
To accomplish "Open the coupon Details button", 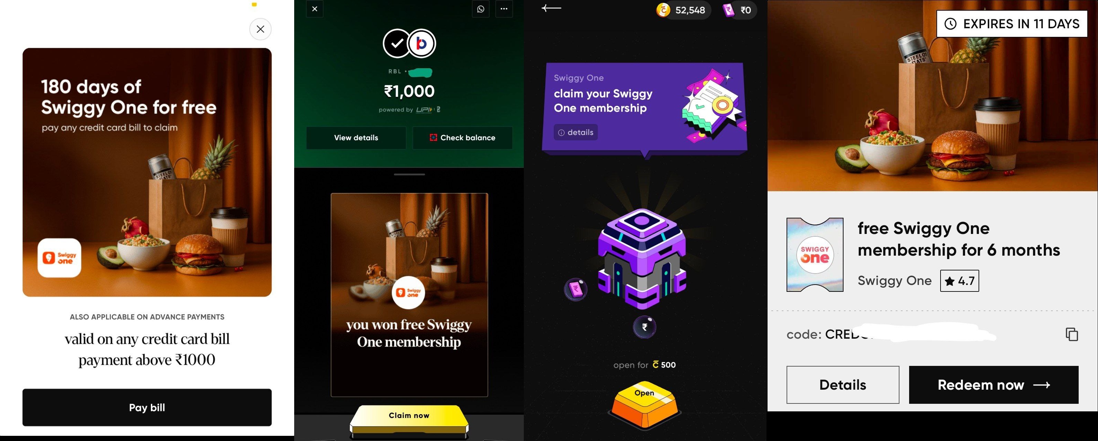I will [843, 385].
